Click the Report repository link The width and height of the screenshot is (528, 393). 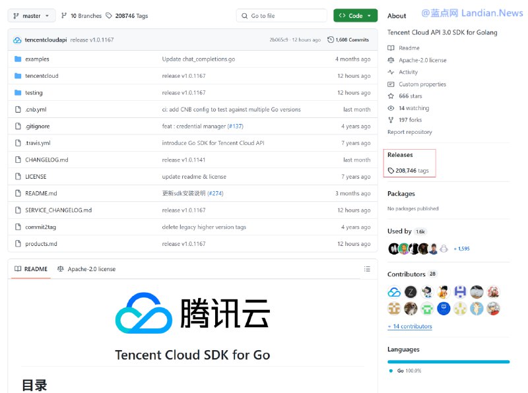point(409,131)
